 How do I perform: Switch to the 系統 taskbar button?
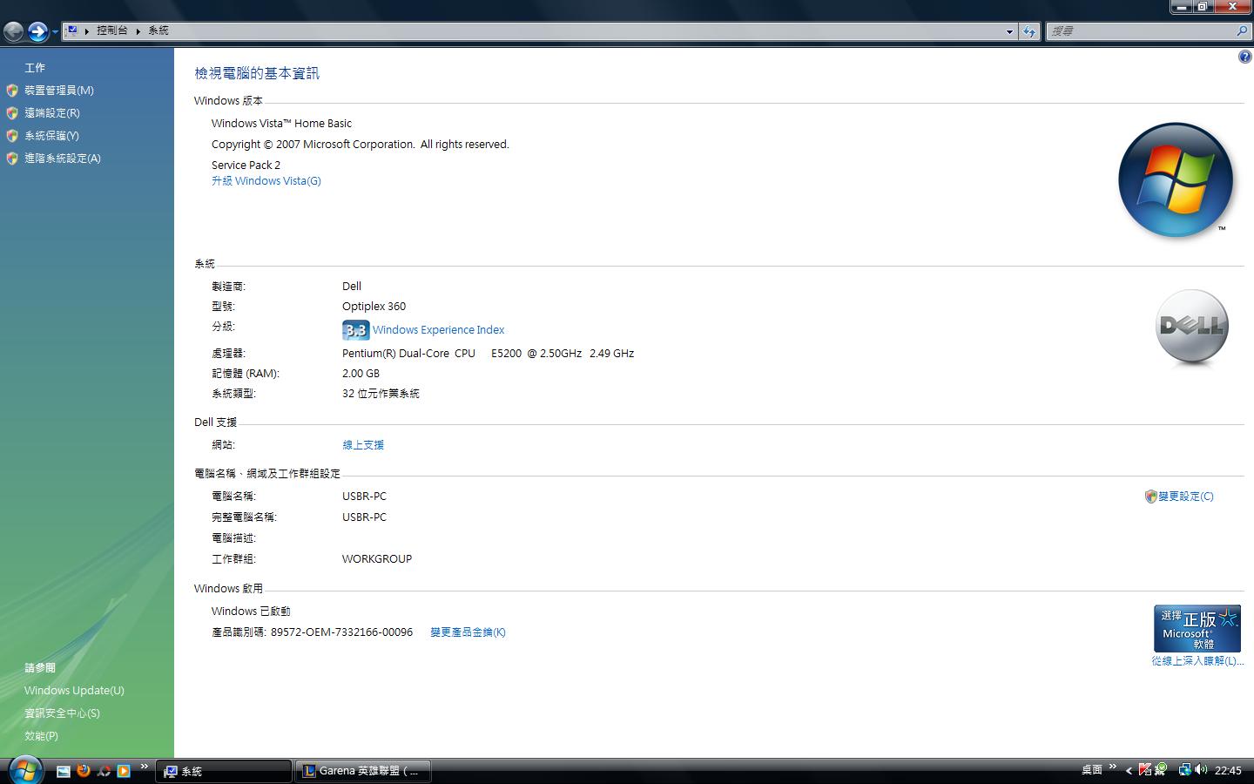tap(224, 771)
